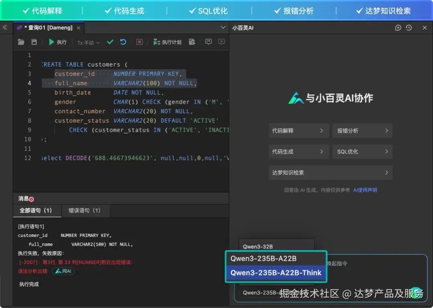The height and width of the screenshot is (308, 433).
Task: Click the customer_status text on line 8
Action: pyautogui.click(x=82, y=121)
